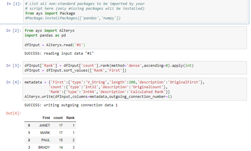Click the First column header
The width and height of the screenshot is (251, 151).
[46, 118]
